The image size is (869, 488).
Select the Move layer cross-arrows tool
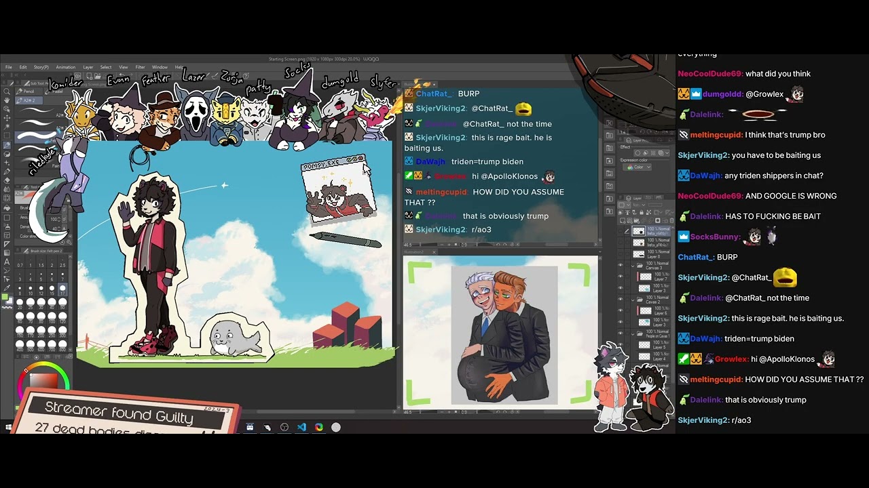click(x=7, y=118)
